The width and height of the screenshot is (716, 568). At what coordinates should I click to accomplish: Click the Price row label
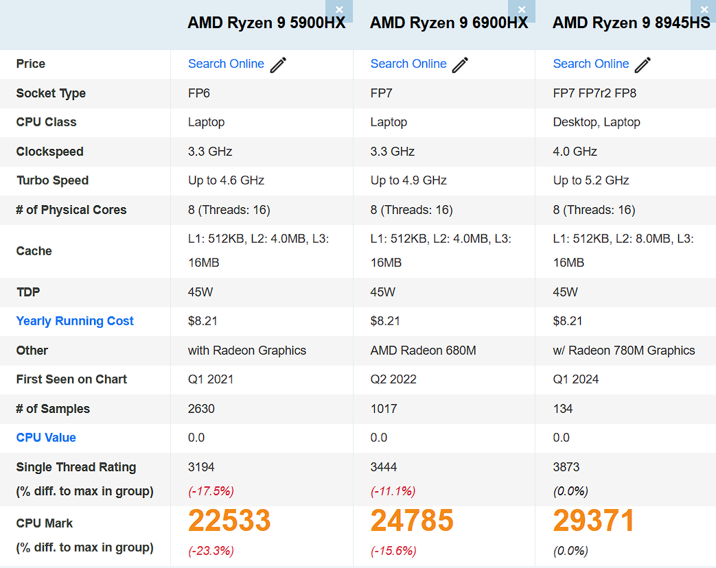(31, 64)
